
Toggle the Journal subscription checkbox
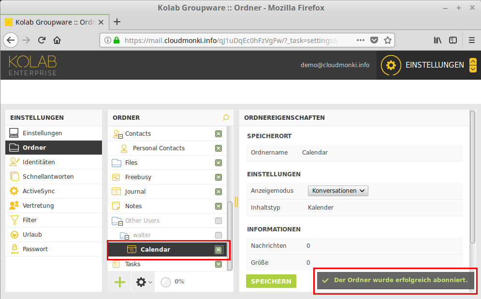click(219, 192)
